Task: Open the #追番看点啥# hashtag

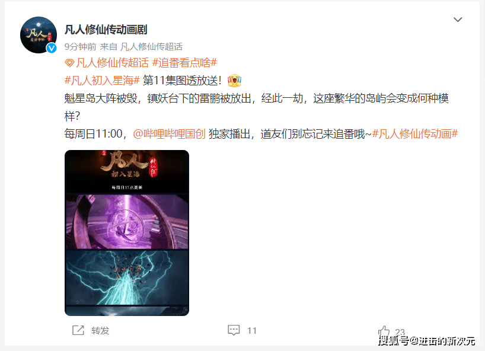Action: click(184, 63)
